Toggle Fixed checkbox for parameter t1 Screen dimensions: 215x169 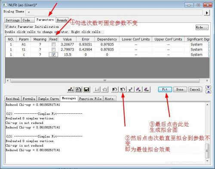click(x=53, y=50)
